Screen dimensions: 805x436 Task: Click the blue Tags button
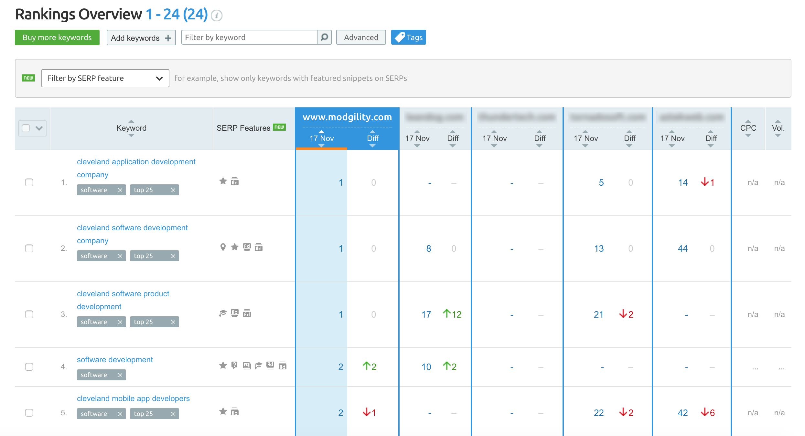tap(408, 38)
